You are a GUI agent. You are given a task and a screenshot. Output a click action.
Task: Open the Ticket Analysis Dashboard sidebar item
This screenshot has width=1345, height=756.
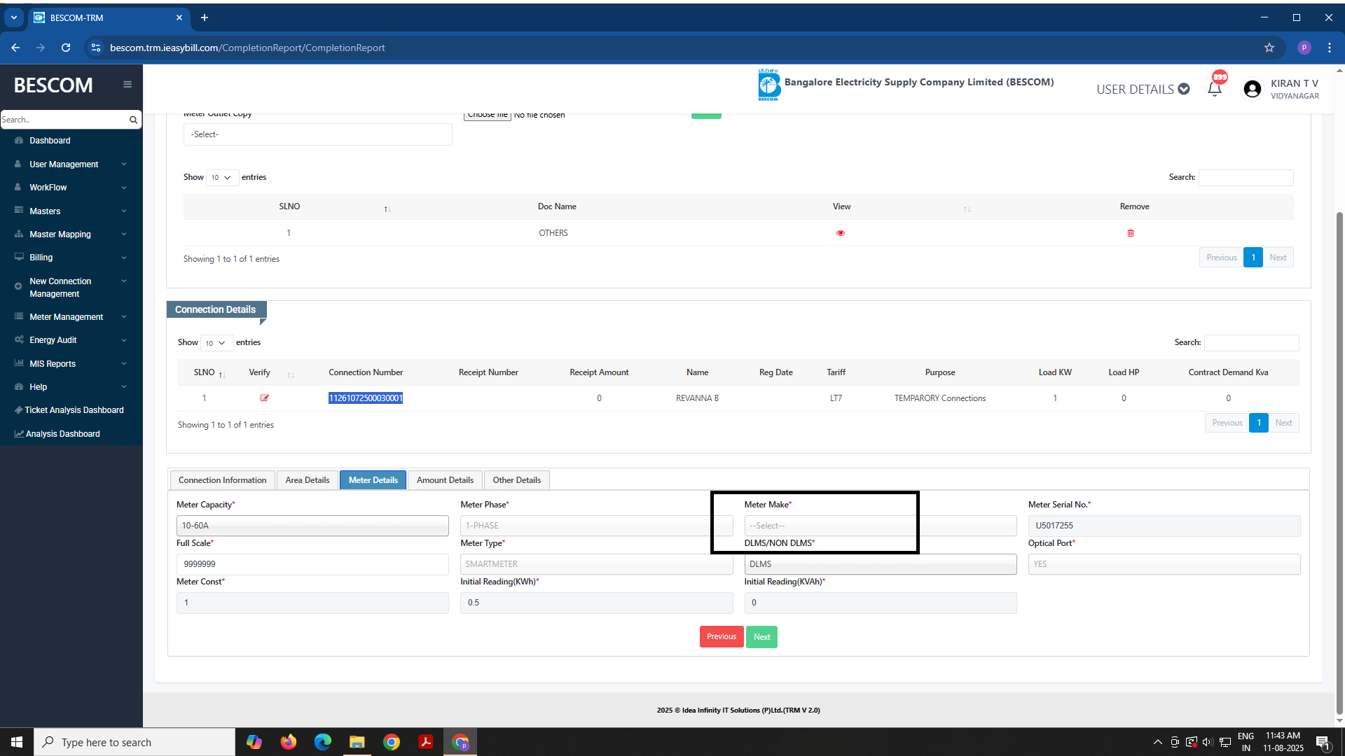tap(74, 410)
